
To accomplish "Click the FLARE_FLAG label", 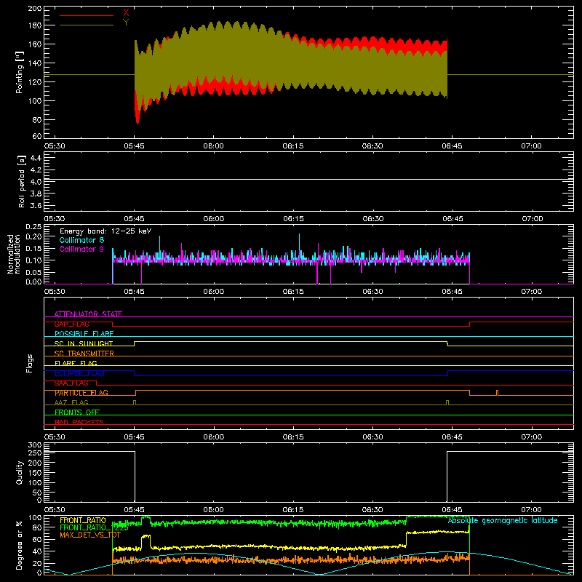I will click(76, 363).
